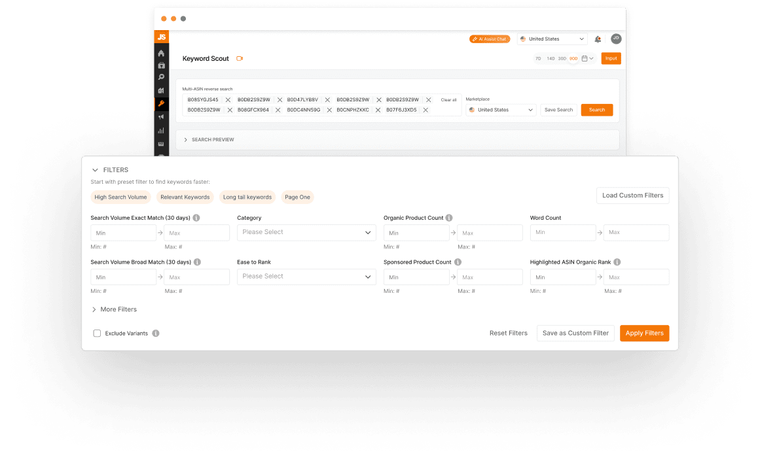Viewport: 760px width, 459px height.
Task: Open the home icon in sidebar
Action: [x=161, y=53]
